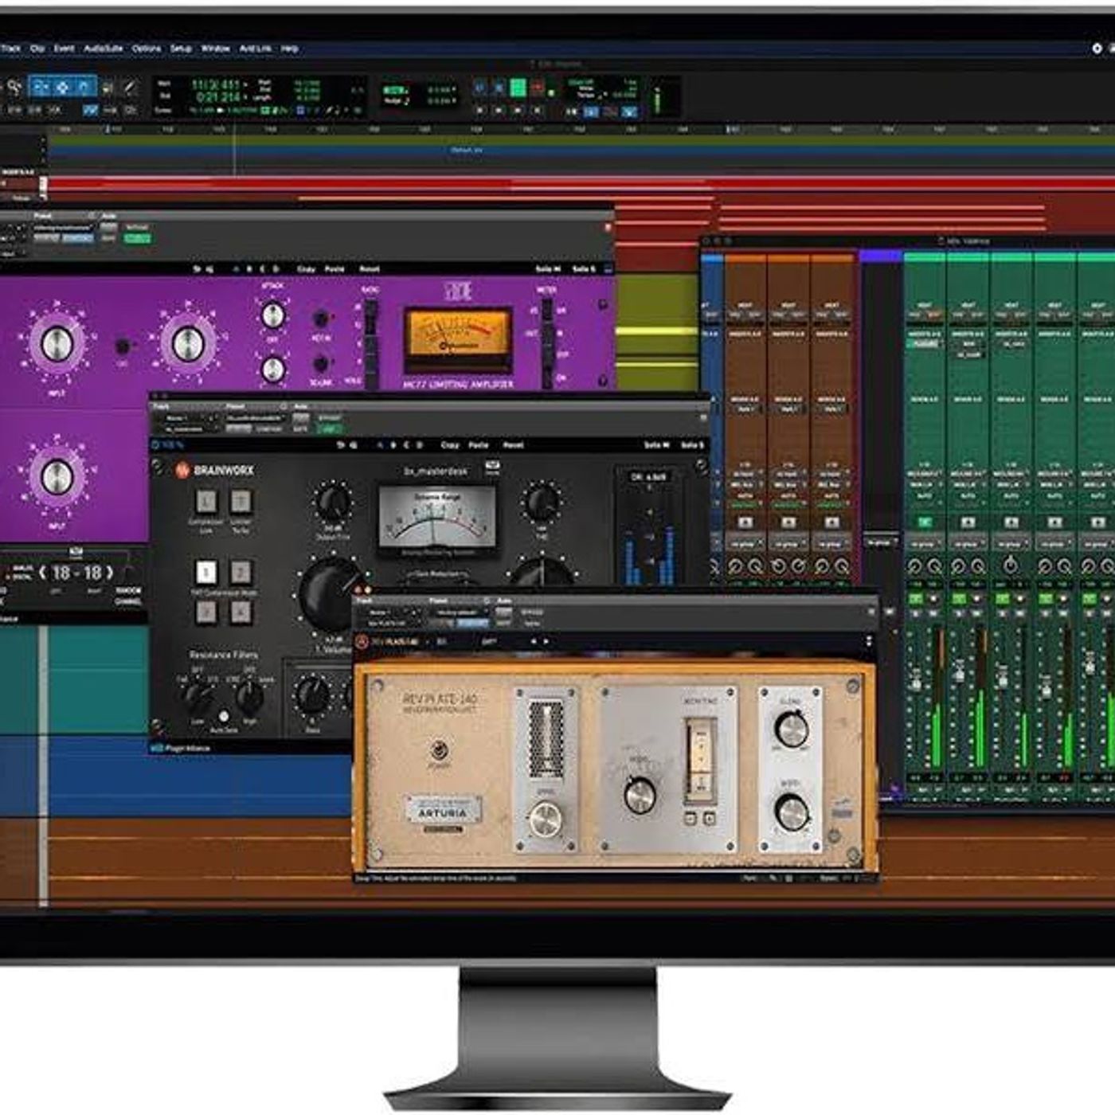Image resolution: width=1115 pixels, height=1115 pixels.
Task: Click Copy in the bx_masterdesk toolbar
Action: tap(450, 445)
